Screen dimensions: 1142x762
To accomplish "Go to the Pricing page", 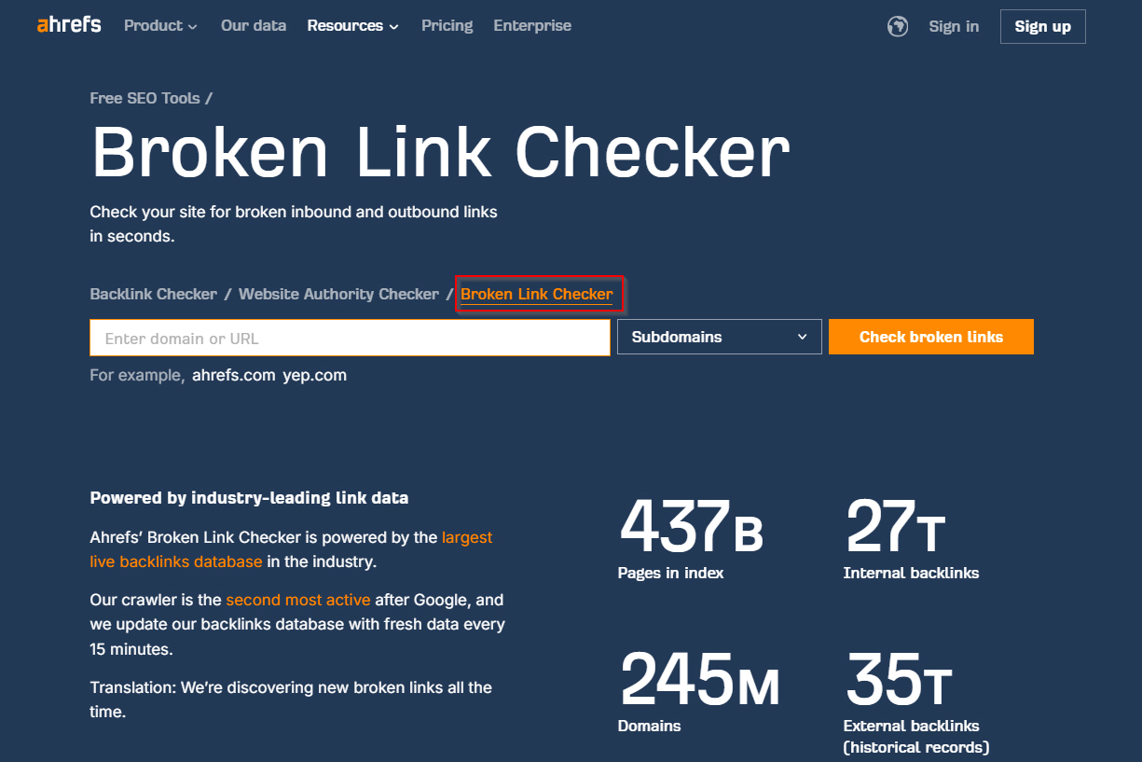I will 447,26.
